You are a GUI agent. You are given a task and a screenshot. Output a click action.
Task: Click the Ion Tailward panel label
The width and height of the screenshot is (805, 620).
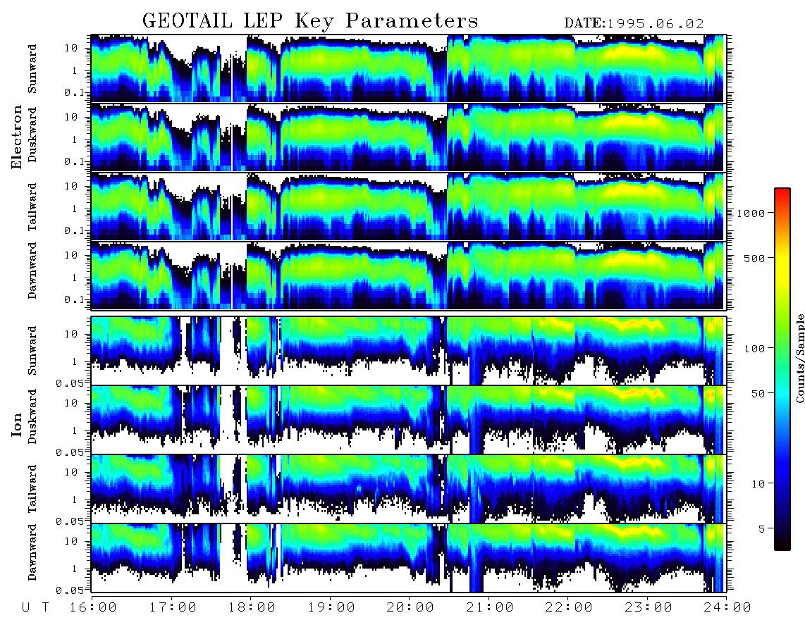point(32,489)
